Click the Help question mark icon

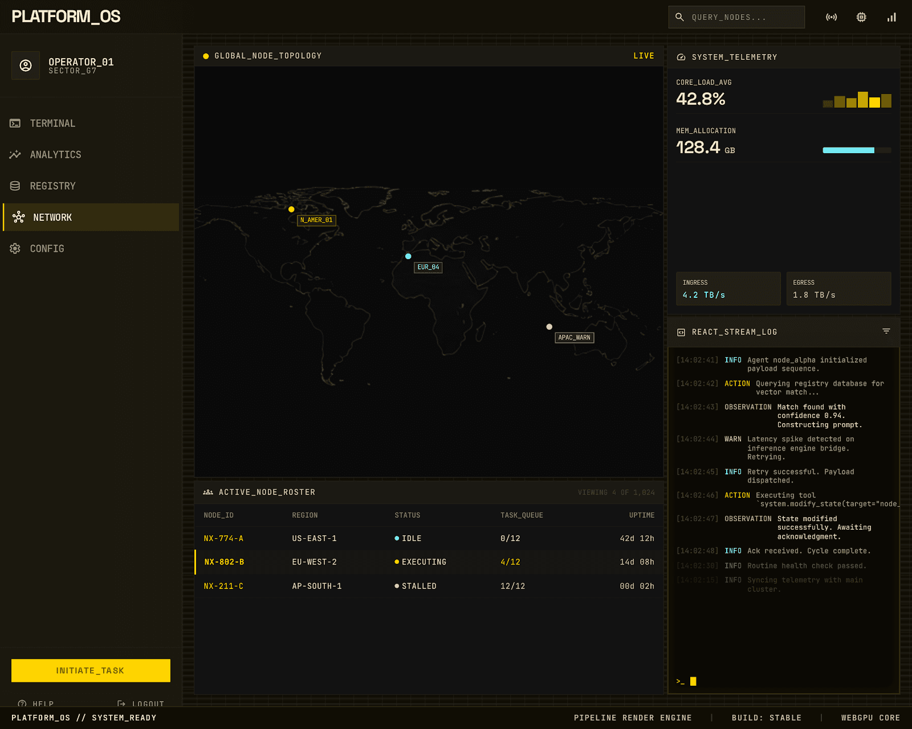tap(22, 704)
